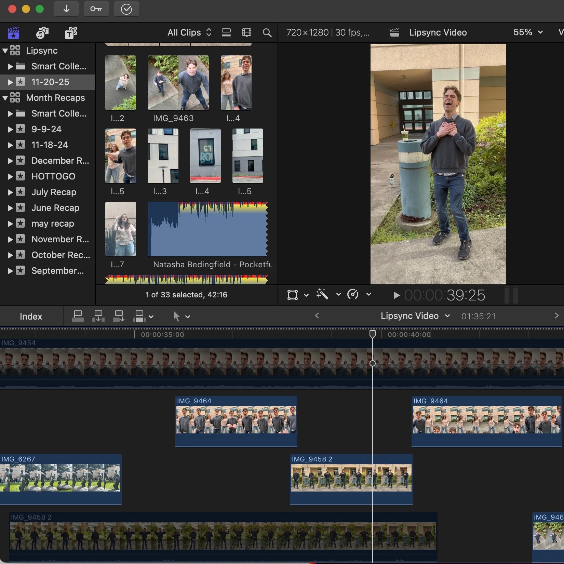The height and width of the screenshot is (564, 564).
Task: Show the Titles and Generators sidebar
Action: pos(71,33)
